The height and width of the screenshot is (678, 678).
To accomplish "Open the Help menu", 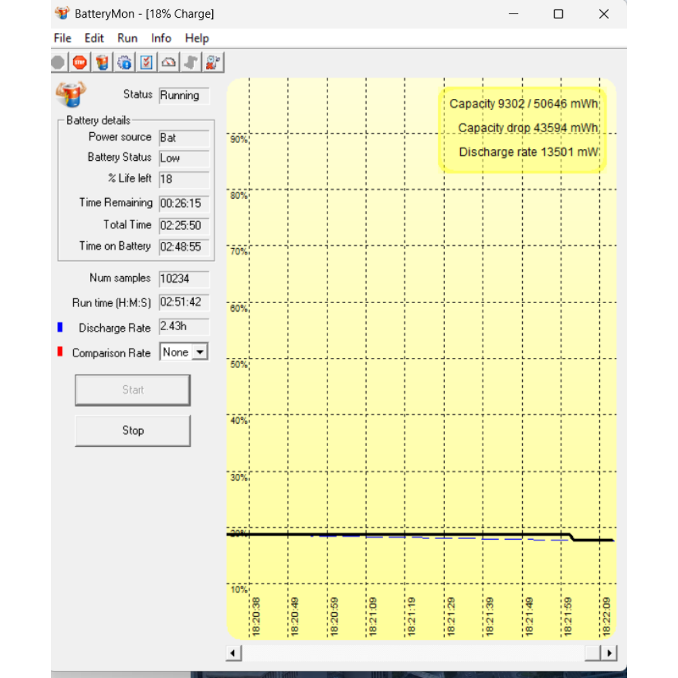I will point(197,38).
